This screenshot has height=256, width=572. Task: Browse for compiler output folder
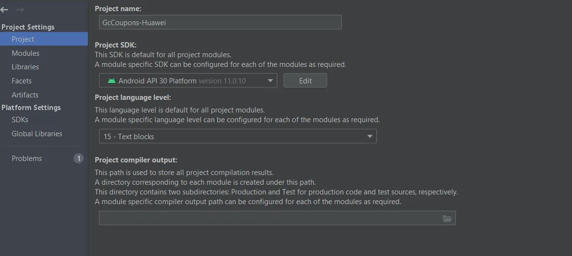[x=447, y=219]
